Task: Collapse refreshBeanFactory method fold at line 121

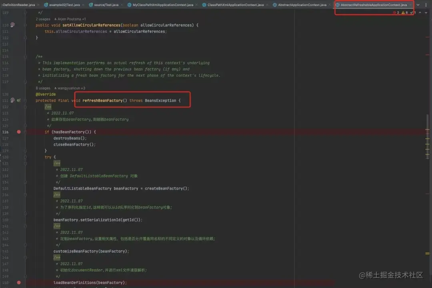Action: 25,100
